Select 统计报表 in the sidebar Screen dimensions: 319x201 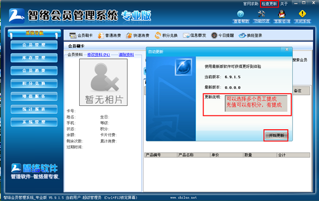tap(34, 109)
